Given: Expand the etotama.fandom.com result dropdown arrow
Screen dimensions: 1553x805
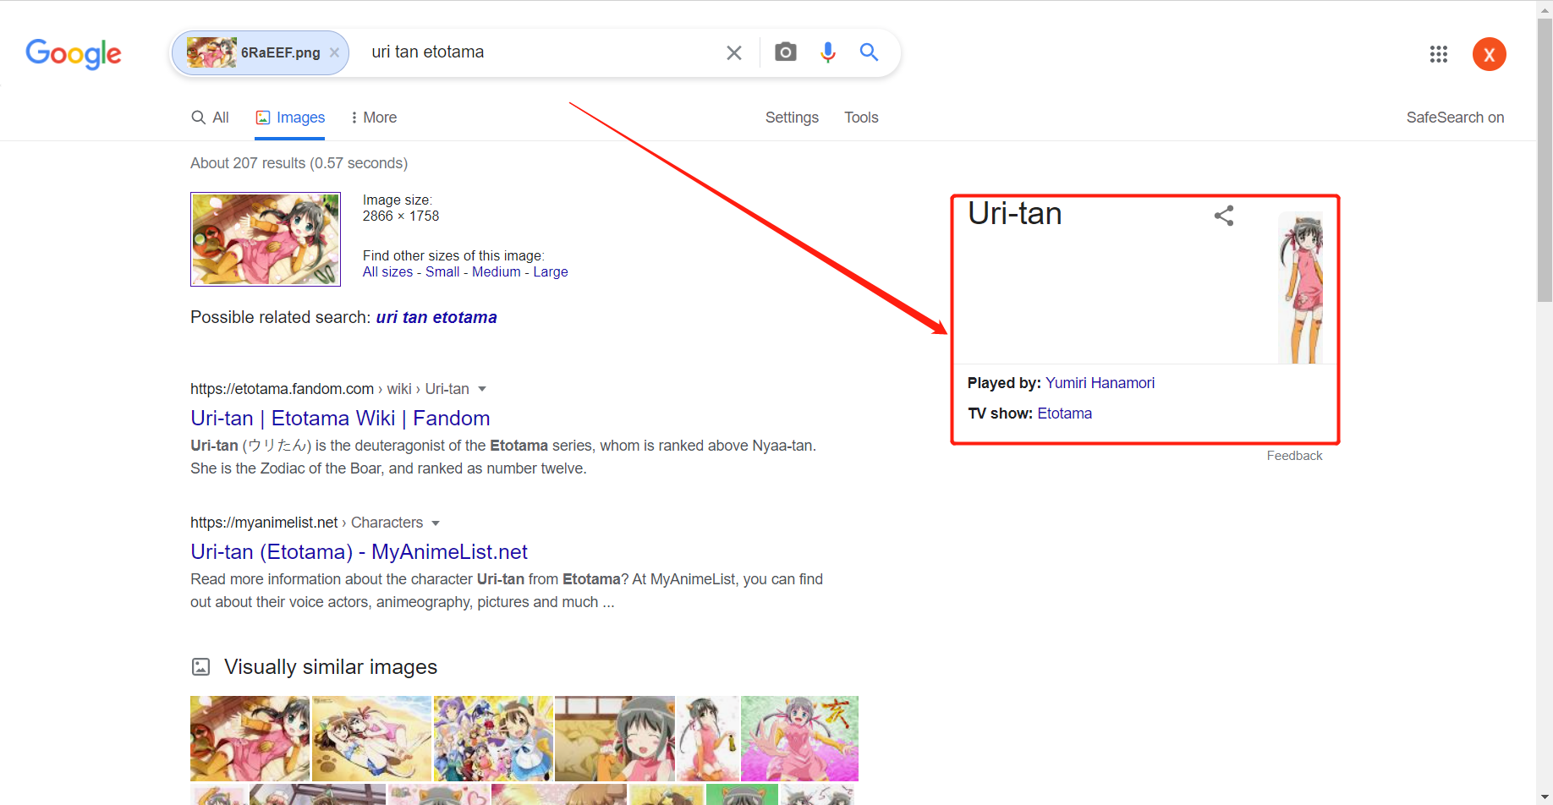Looking at the screenshot, I should [482, 389].
